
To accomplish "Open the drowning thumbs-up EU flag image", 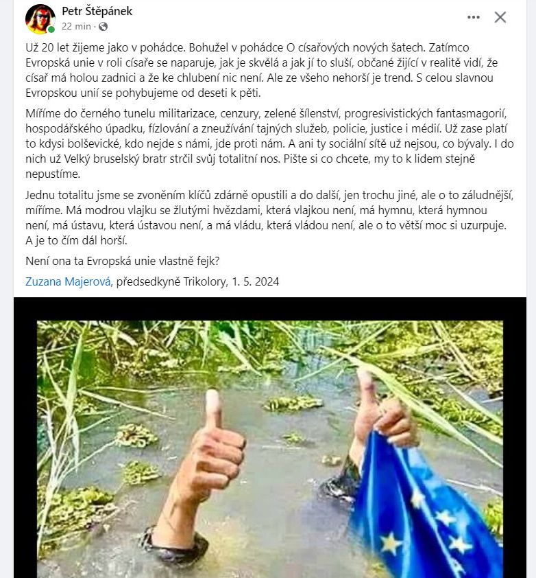I will [270, 449].
